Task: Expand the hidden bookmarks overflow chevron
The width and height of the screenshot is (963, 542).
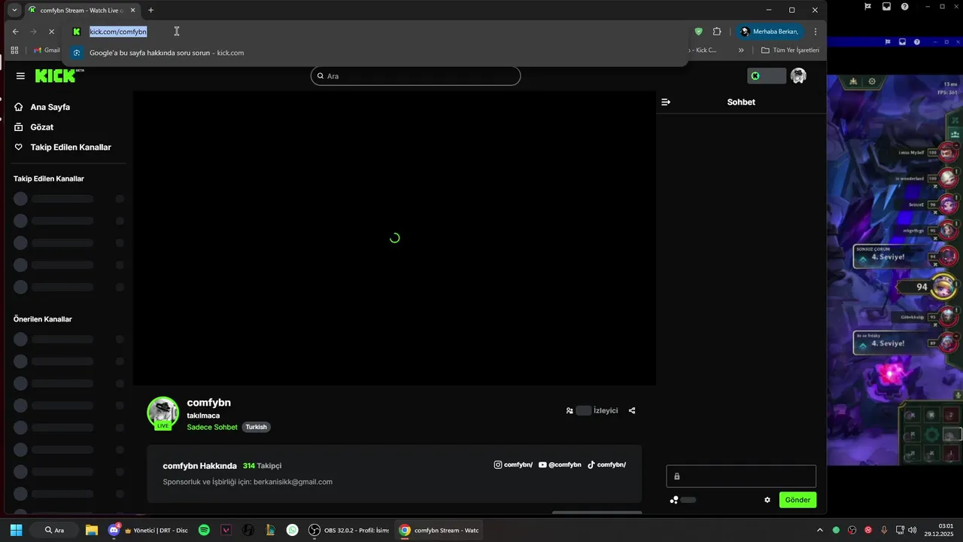Action: tap(741, 50)
